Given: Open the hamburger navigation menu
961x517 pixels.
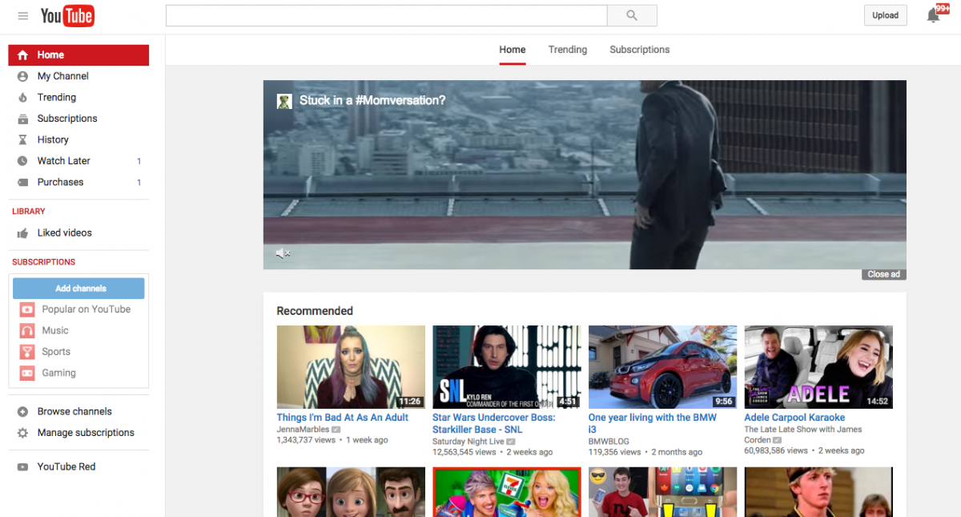Looking at the screenshot, I should (x=22, y=15).
